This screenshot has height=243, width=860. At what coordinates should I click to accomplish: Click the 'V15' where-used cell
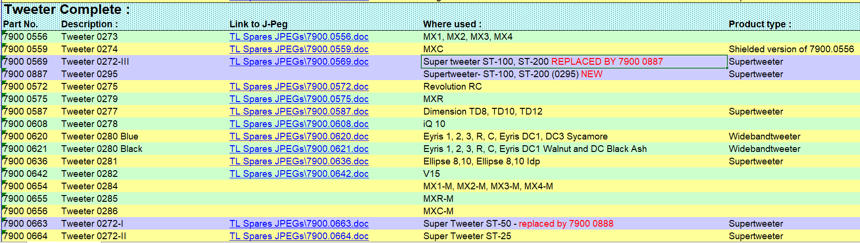pyautogui.click(x=431, y=174)
